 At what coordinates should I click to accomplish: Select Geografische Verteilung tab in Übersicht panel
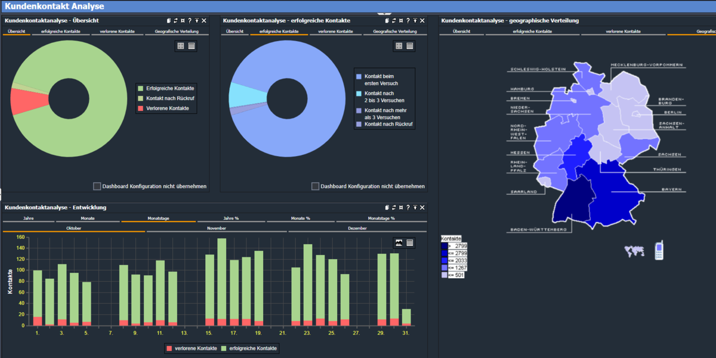tap(177, 31)
